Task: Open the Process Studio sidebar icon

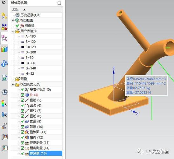Action: pyautogui.click(x=4, y=115)
